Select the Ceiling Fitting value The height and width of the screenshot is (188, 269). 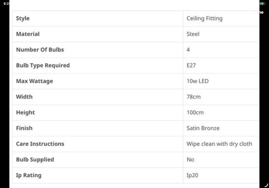point(204,18)
